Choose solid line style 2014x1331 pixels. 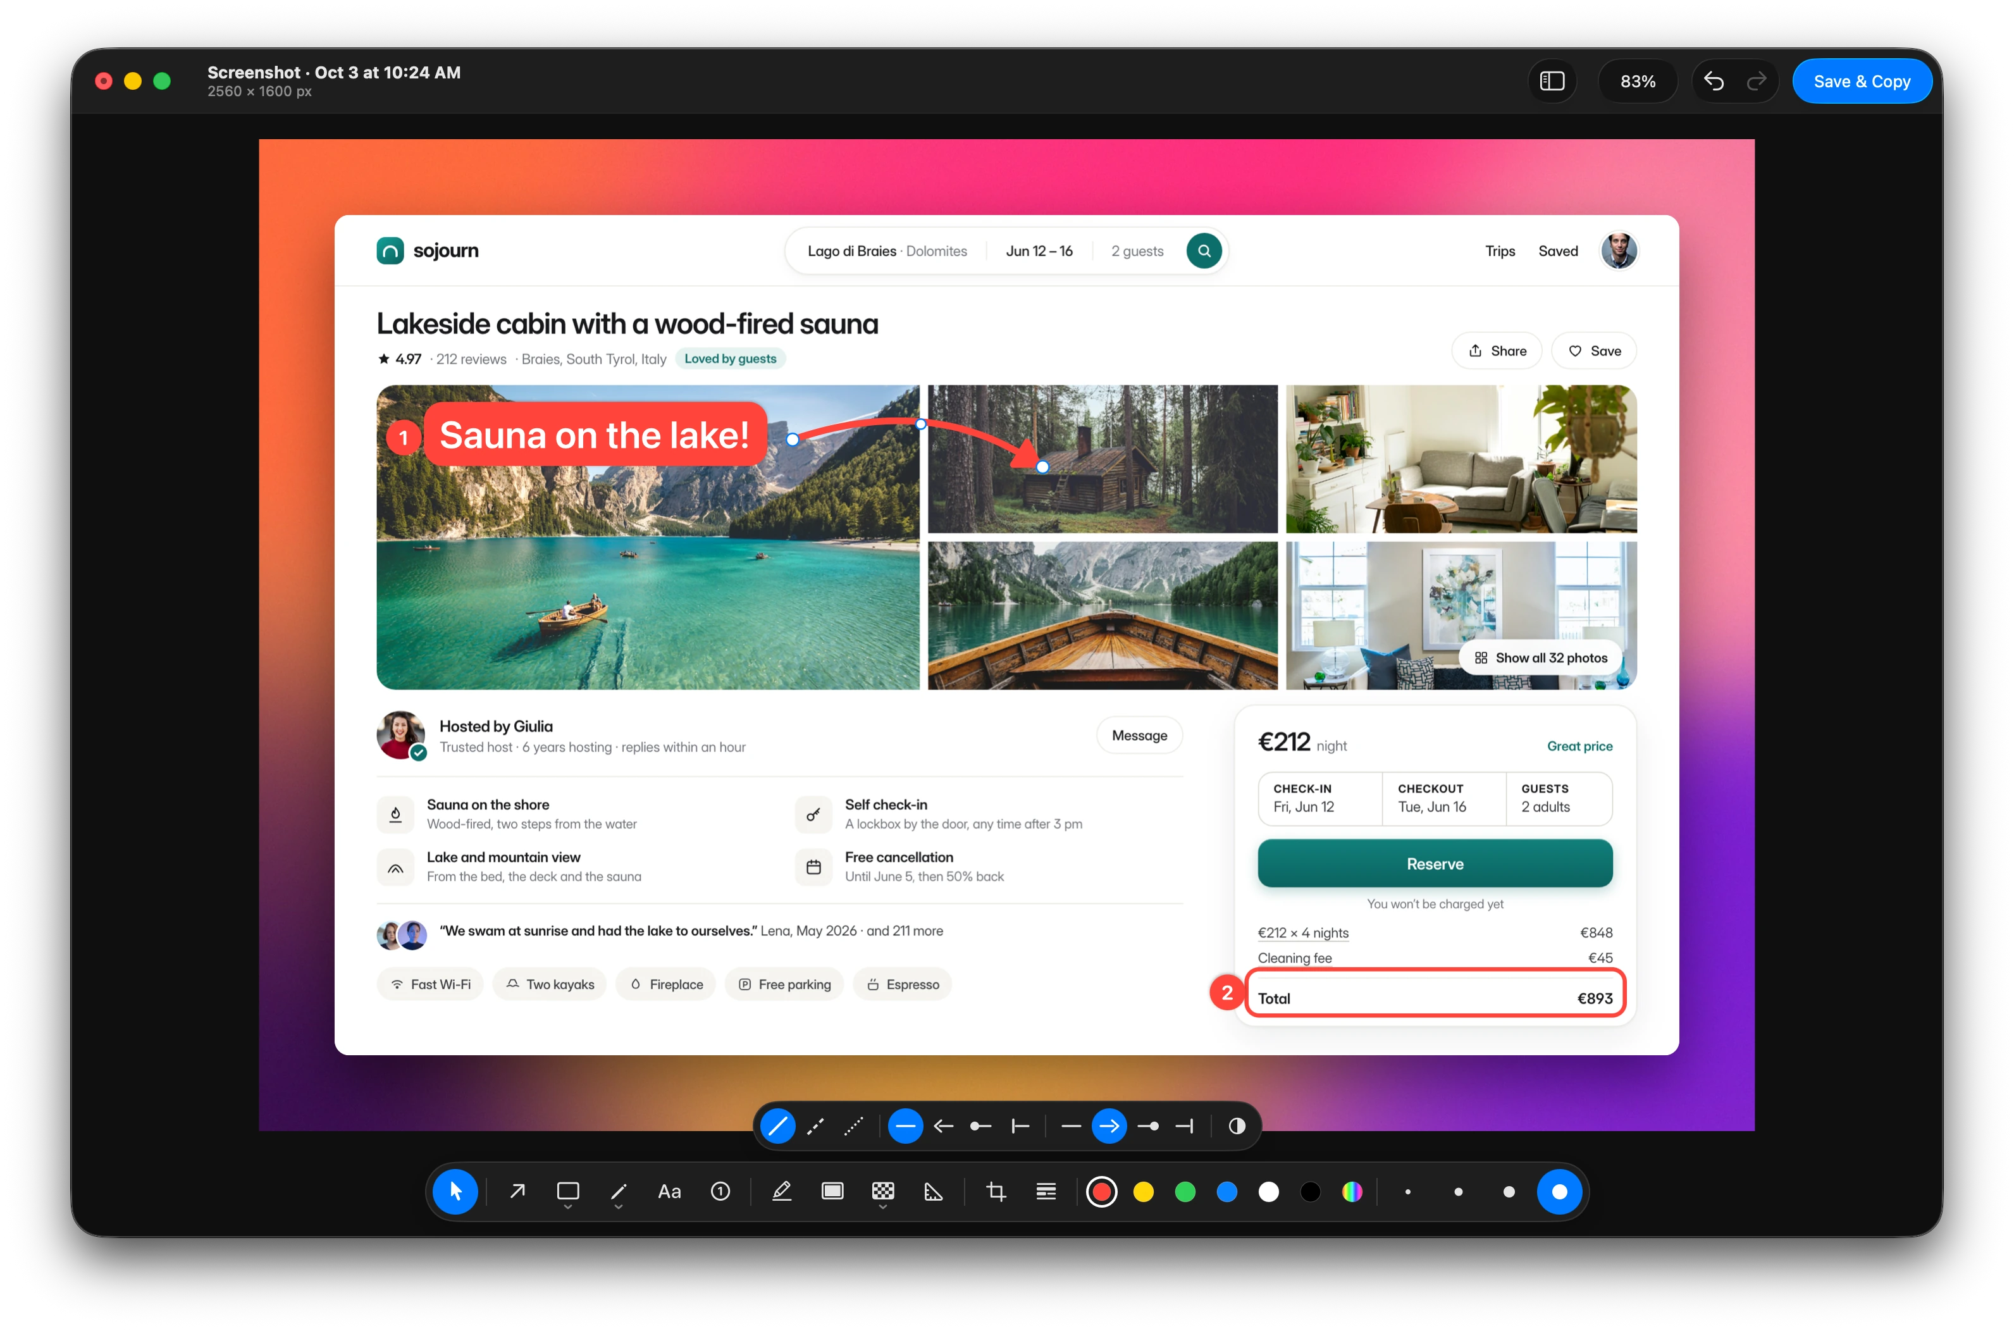(x=777, y=1127)
